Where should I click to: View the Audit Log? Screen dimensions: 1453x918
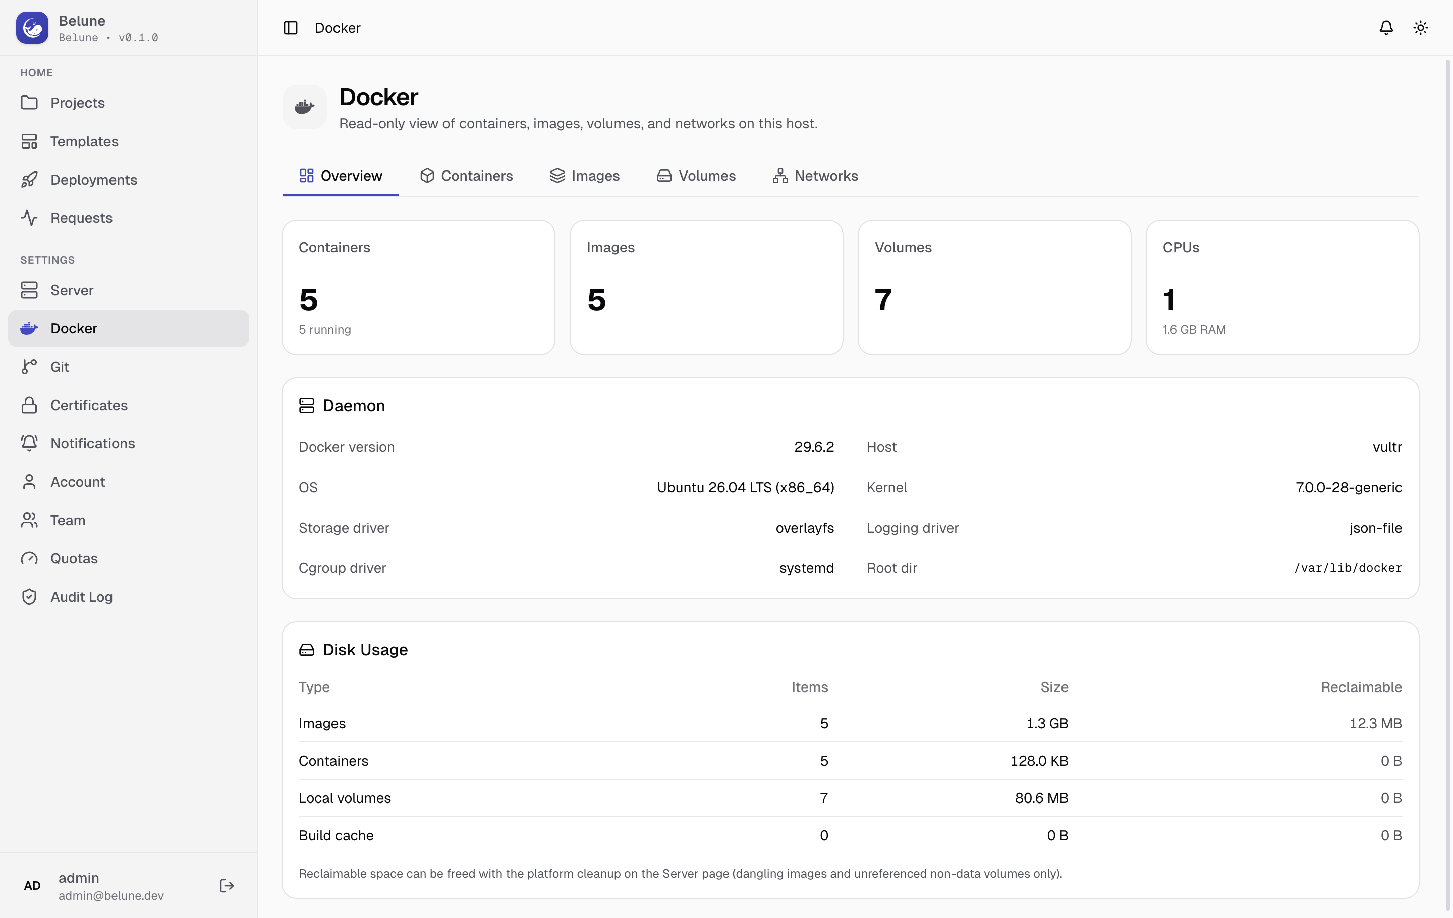coord(129,597)
